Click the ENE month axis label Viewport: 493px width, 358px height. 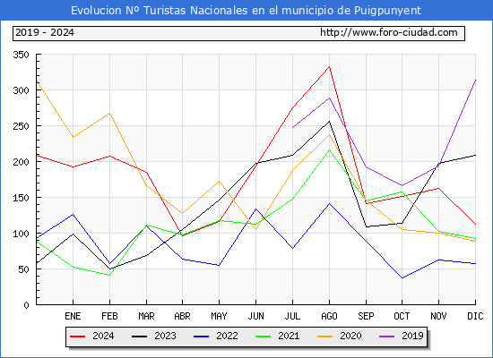point(73,316)
